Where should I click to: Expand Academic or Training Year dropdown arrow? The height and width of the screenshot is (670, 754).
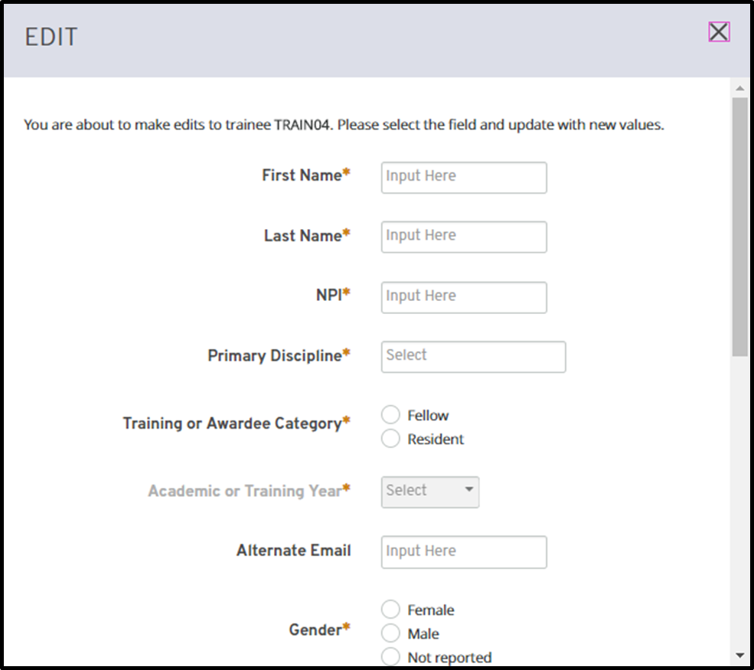pos(469,490)
